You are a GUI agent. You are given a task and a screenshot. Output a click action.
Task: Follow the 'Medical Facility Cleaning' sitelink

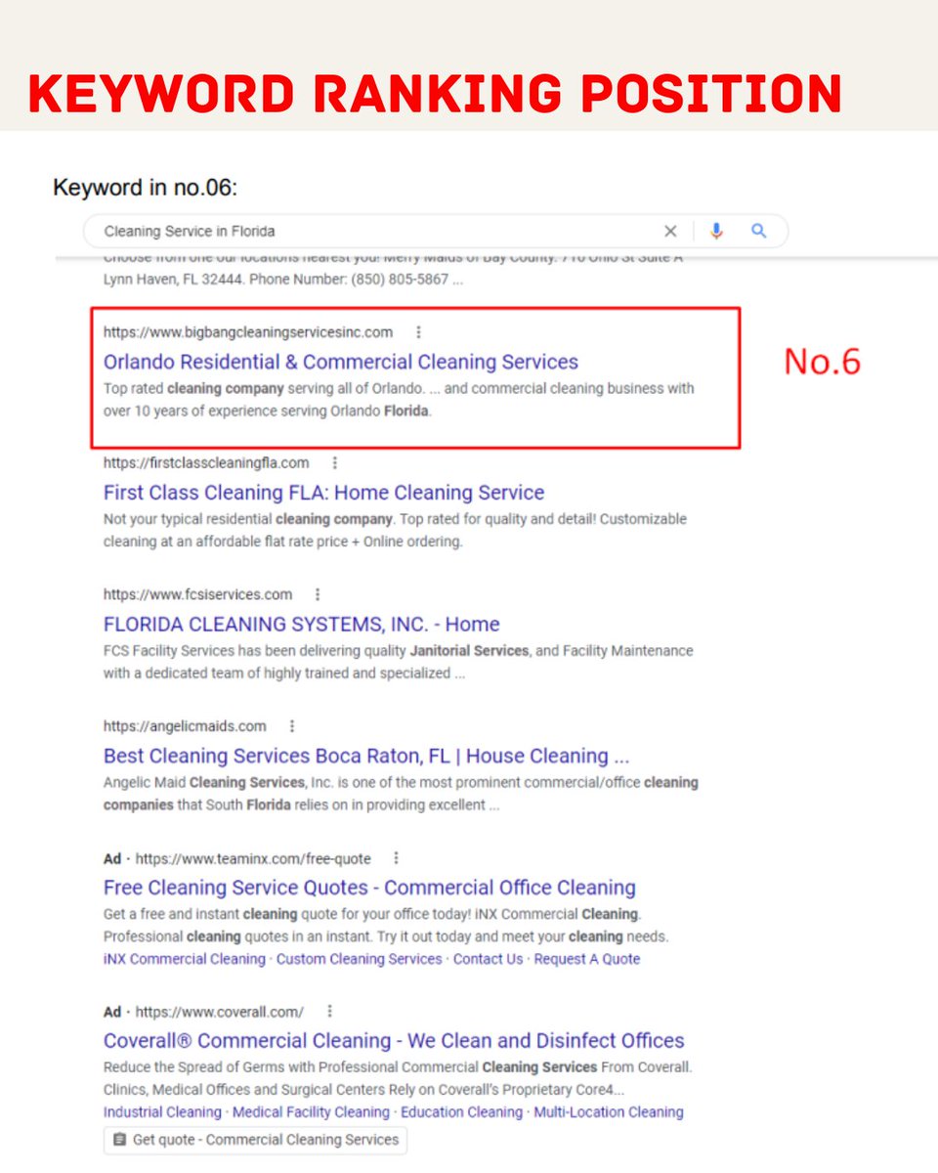(x=311, y=1112)
